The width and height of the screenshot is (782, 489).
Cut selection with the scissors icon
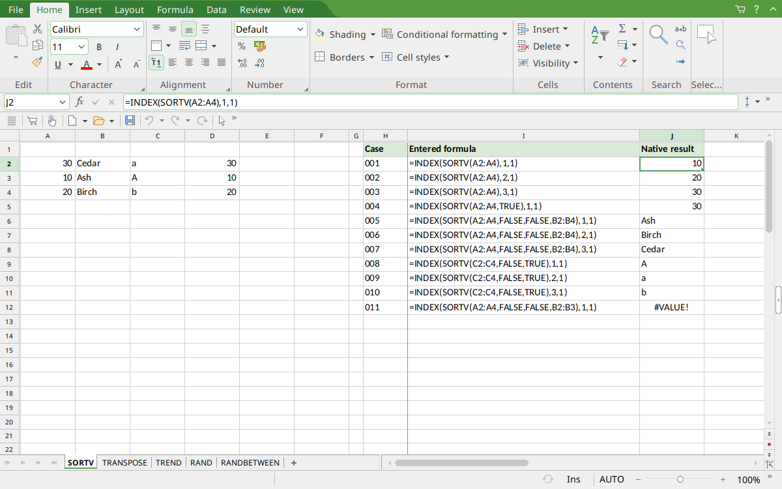coord(37,29)
